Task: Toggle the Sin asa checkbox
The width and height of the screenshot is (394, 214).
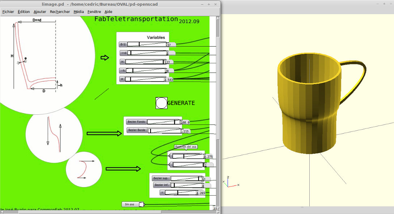Action: click(141, 204)
